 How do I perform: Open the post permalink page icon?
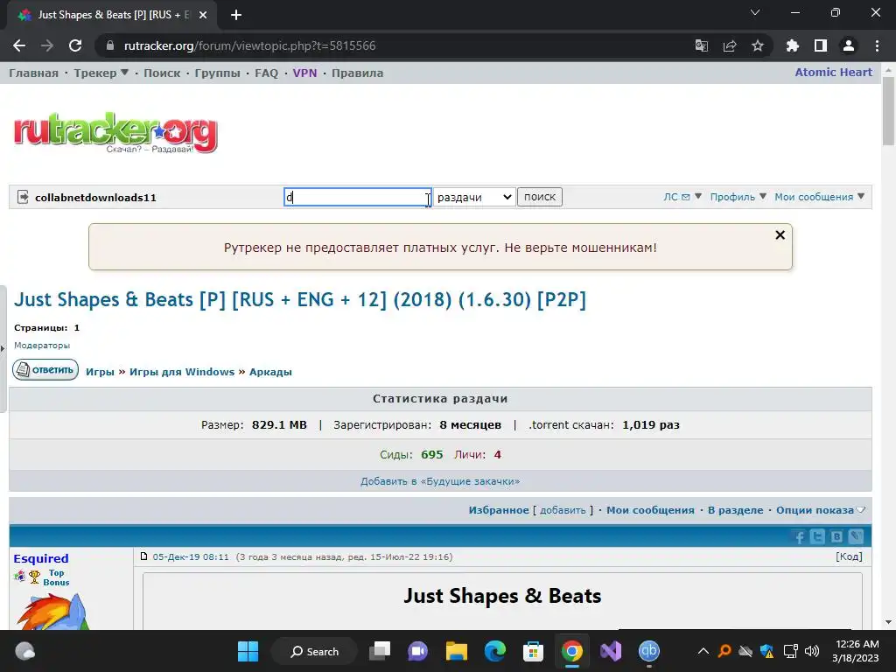click(144, 556)
